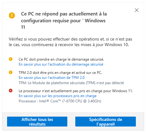The height and width of the screenshot is (133, 146).
Task: Close the Windows 11 compatibility dialog
Action: click(136, 10)
